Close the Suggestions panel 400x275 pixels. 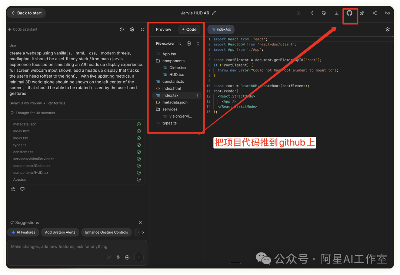coord(140,223)
